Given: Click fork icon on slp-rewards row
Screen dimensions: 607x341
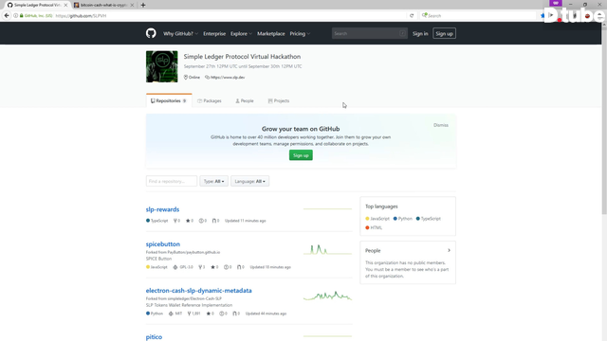Looking at the screenshot, I should 175,221.
